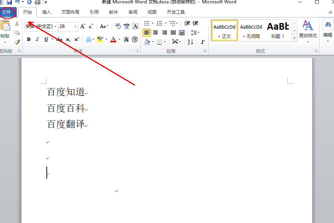Screen dimensions: 334x223
Task: Click the Paste clipboard icon
Action: pos(5,26)
